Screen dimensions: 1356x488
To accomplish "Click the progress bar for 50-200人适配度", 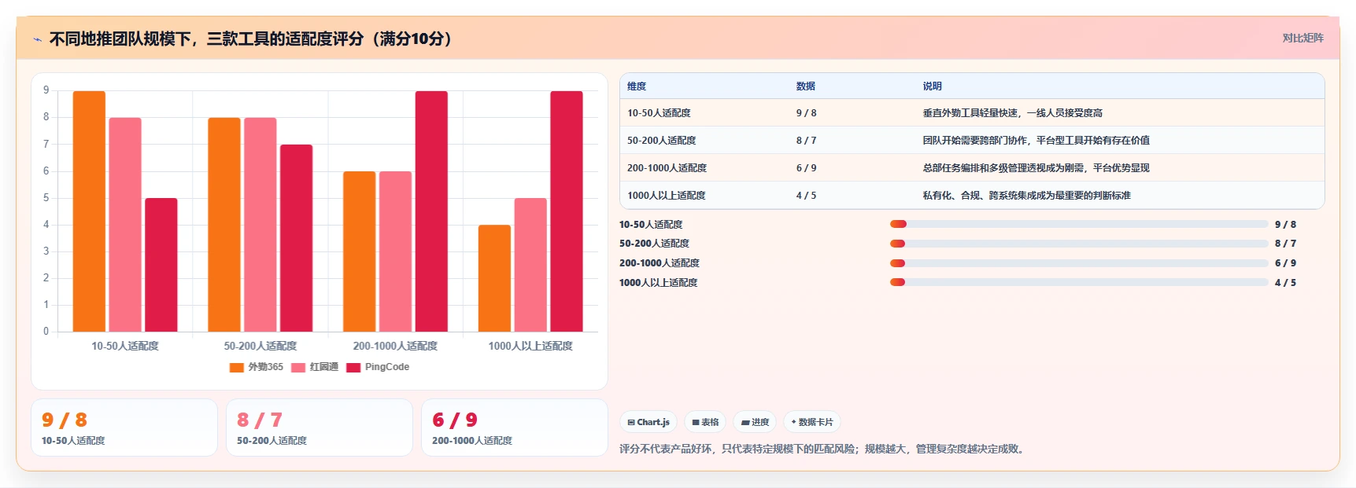I will coord(1079,244).
